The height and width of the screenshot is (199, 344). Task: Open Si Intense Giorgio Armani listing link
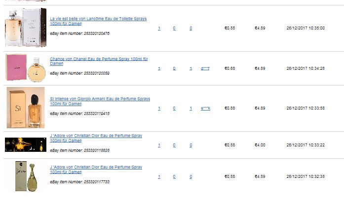pyautogui.click(x=100, y=101)
